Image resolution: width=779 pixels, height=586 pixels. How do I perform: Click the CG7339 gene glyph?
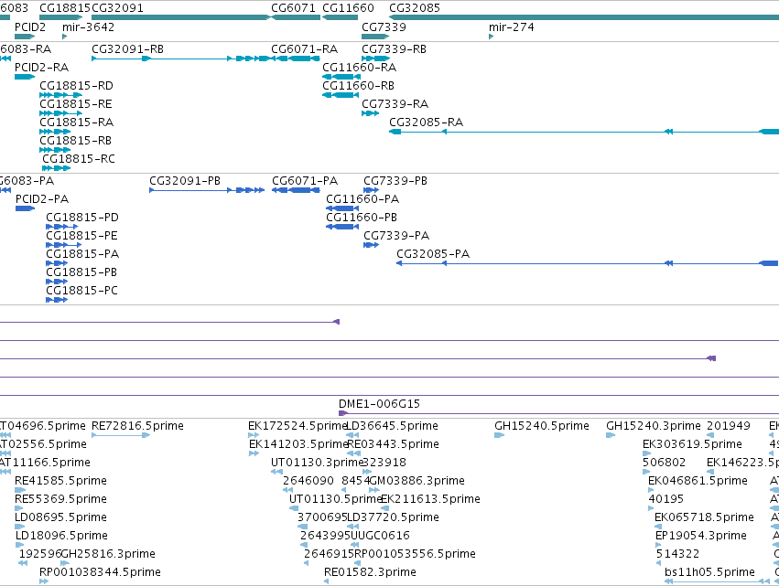tap(375, 37)
